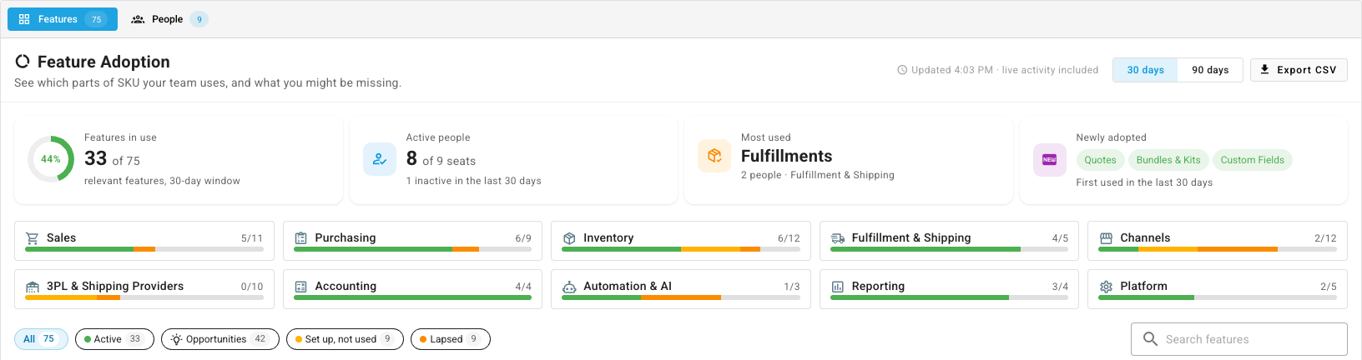The width and height of the screenshot is (1362, 360).
Task: Click the 44% adoption ring chart
Action: pyautogui.click(x=51, y=158)
